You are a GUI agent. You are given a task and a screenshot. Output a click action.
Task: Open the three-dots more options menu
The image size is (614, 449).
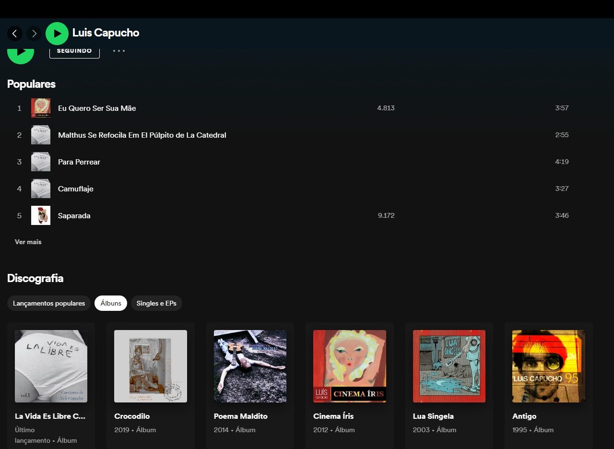(x=119, y=50)
